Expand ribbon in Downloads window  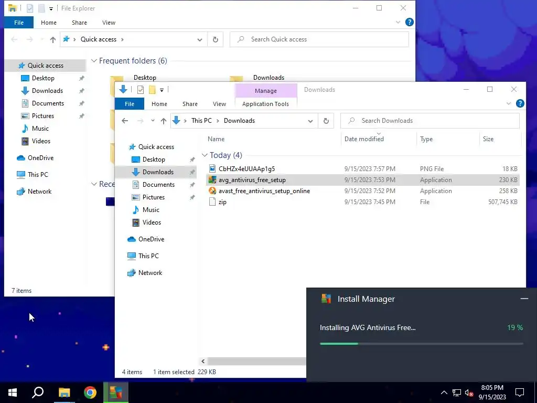pyautogui.click(x=509, y=103)
